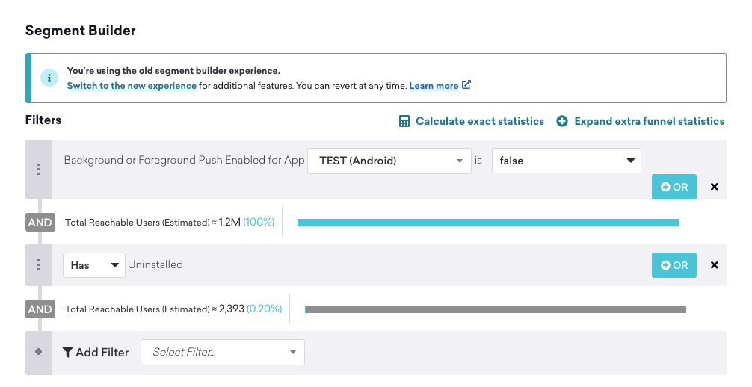The image size is (752, 387).
Task: Click Switch to the new experience link
Action: click(132, 86)
